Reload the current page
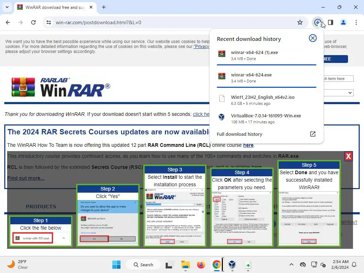Viewport: 364px width, 273px height. pos(33,22)
